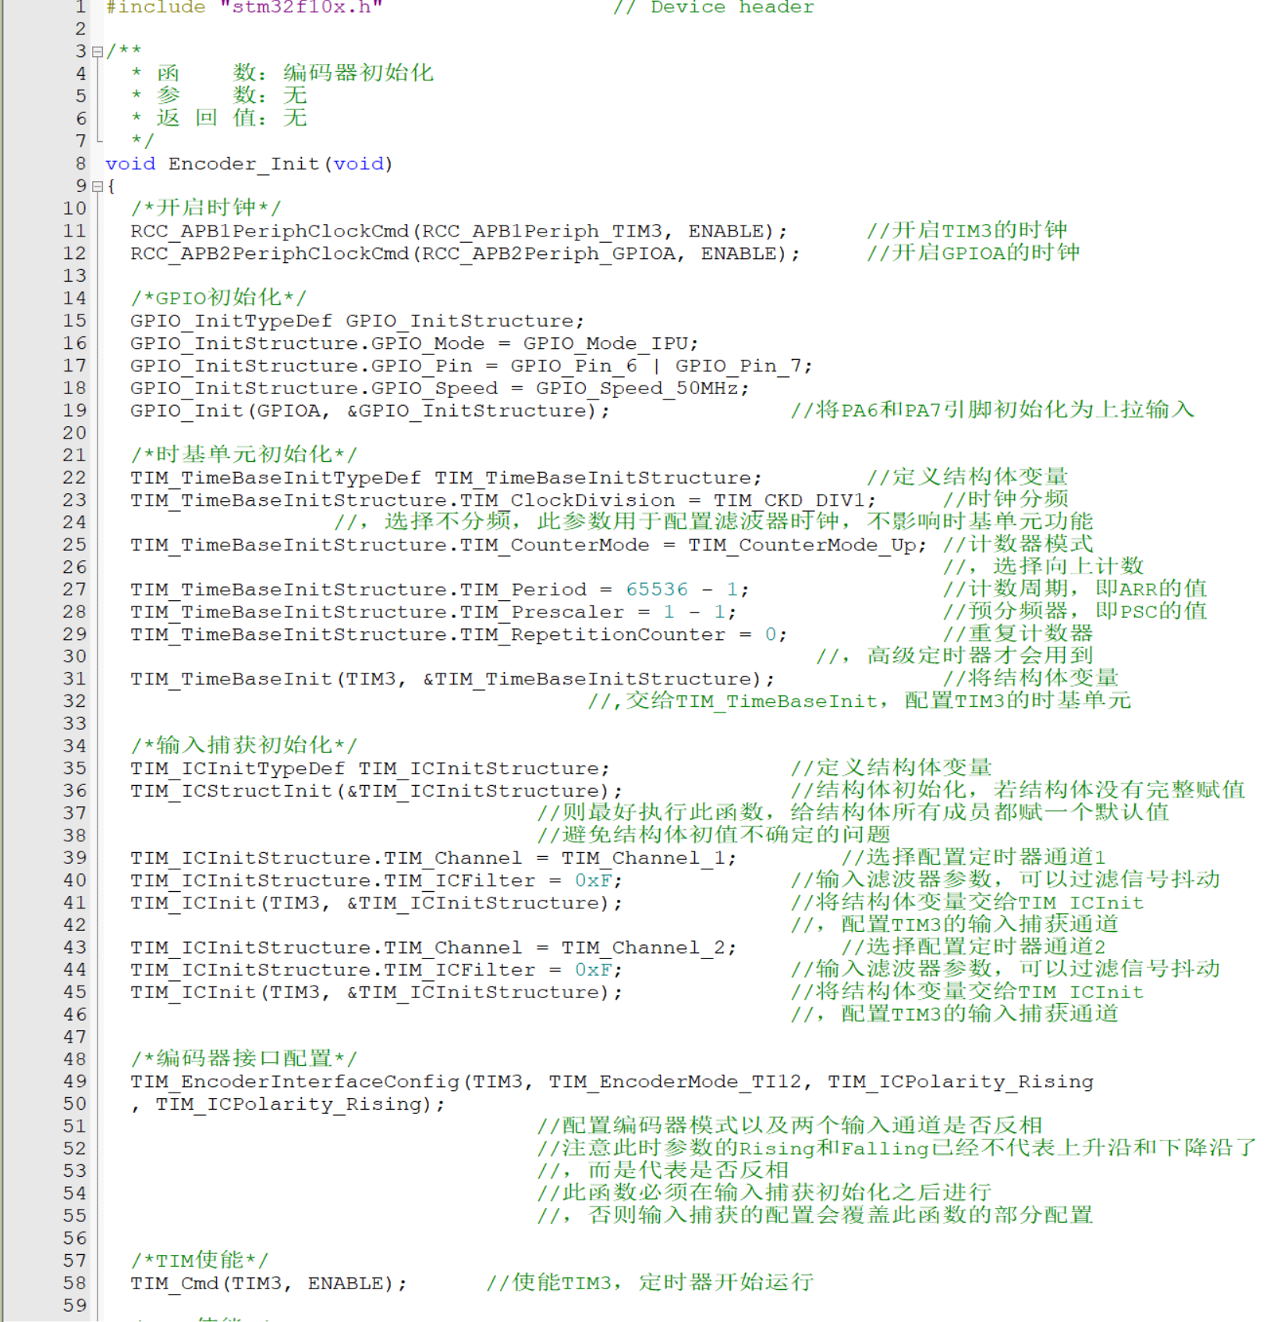Click RCC_APB2PeriphClockCmd on line 12
The width and height of the screenshot is (1284, 1322).
(x=269, y=254)
